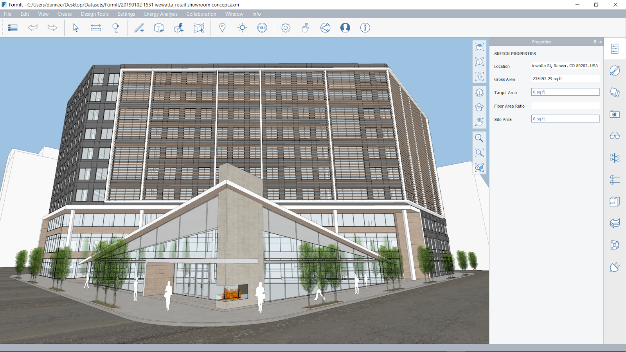Activate the tape measure tool
This screenshot has height=352, width=626.
pos(96,28)
